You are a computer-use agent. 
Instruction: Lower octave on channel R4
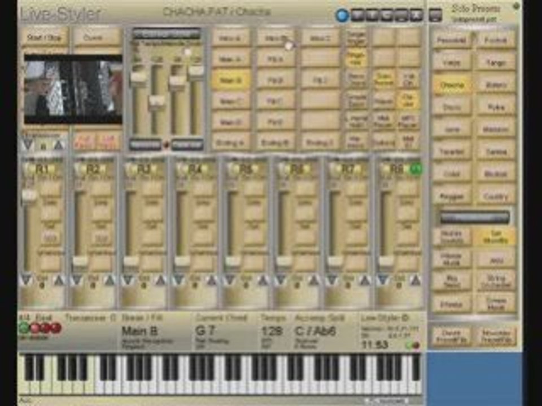pos(179,280)
